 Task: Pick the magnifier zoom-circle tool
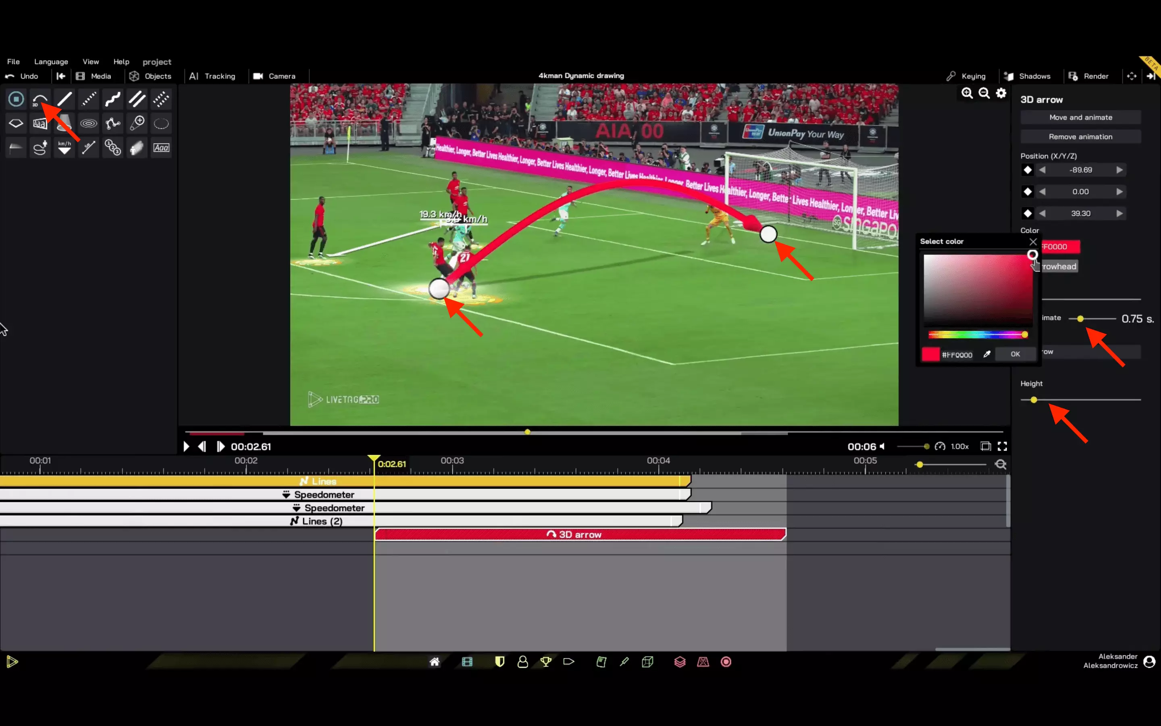pyautogui.click(x=137, y=123)
